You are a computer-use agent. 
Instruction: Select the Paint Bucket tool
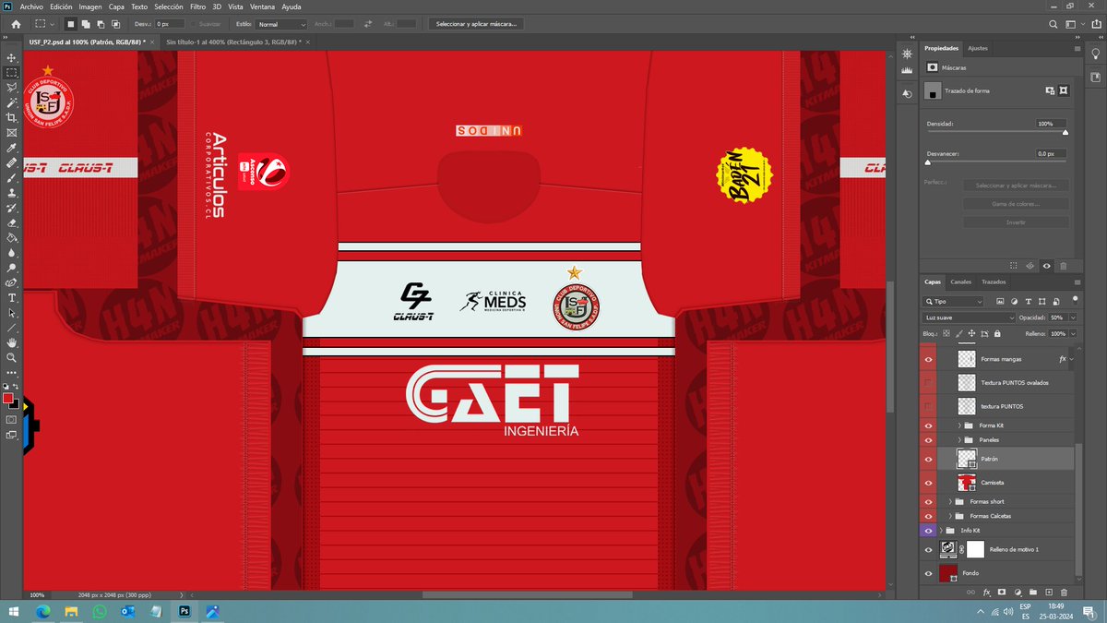coord(11,237)
